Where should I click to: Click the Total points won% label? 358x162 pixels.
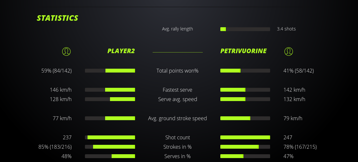tap(177, 71)
